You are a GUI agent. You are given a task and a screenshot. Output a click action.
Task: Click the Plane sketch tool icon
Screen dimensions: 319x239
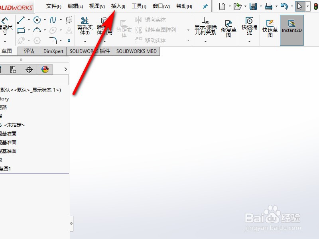tap(69, 20)
